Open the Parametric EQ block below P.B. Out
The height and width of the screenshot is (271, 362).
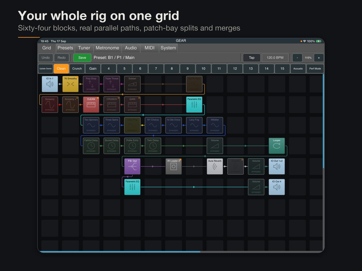click(132, 187)
